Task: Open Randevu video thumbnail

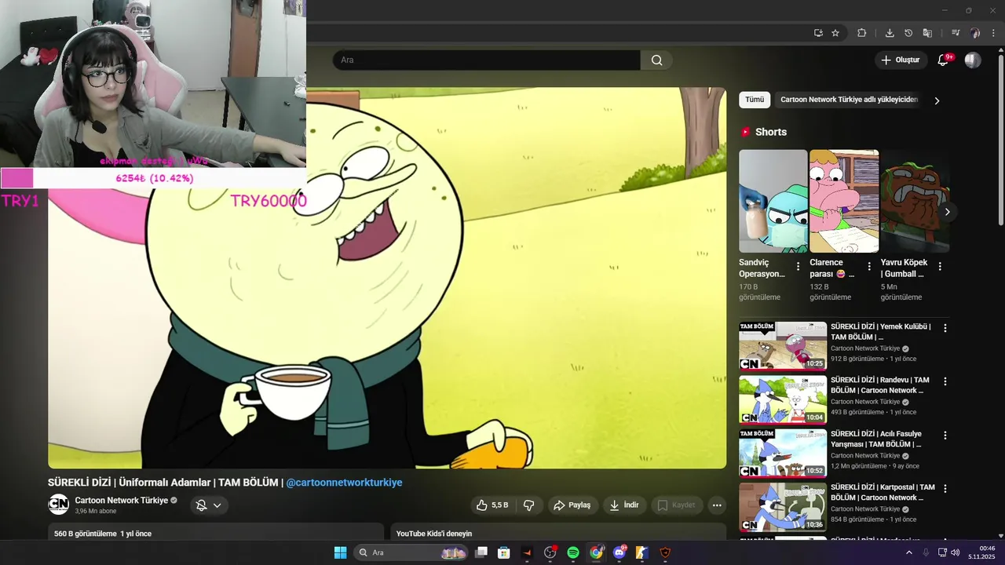Action: coord(783,399)
